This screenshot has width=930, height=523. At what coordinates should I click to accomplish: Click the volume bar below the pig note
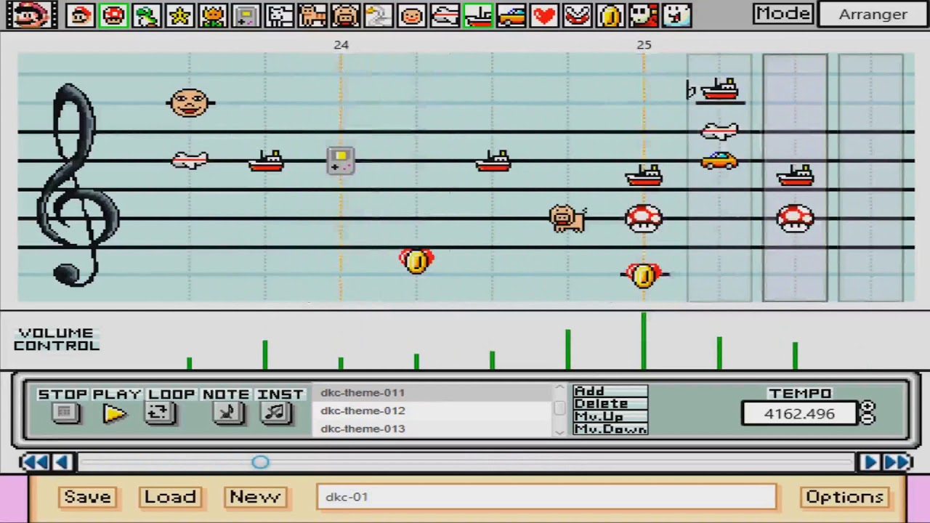pyautogui.click(x=567, y=349)
